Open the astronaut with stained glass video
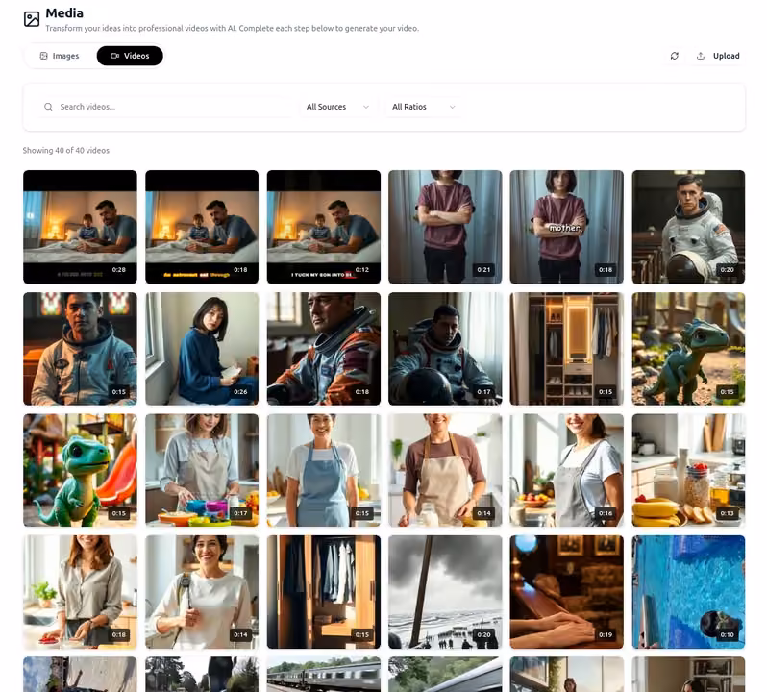The height and width of the screenshot is (692, 767). tap(80, 349)
